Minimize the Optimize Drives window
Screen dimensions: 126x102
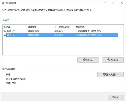105,3
